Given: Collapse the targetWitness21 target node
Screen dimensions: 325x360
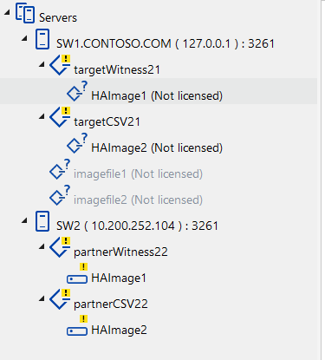Looking at the screenshot, I should 42,64.
